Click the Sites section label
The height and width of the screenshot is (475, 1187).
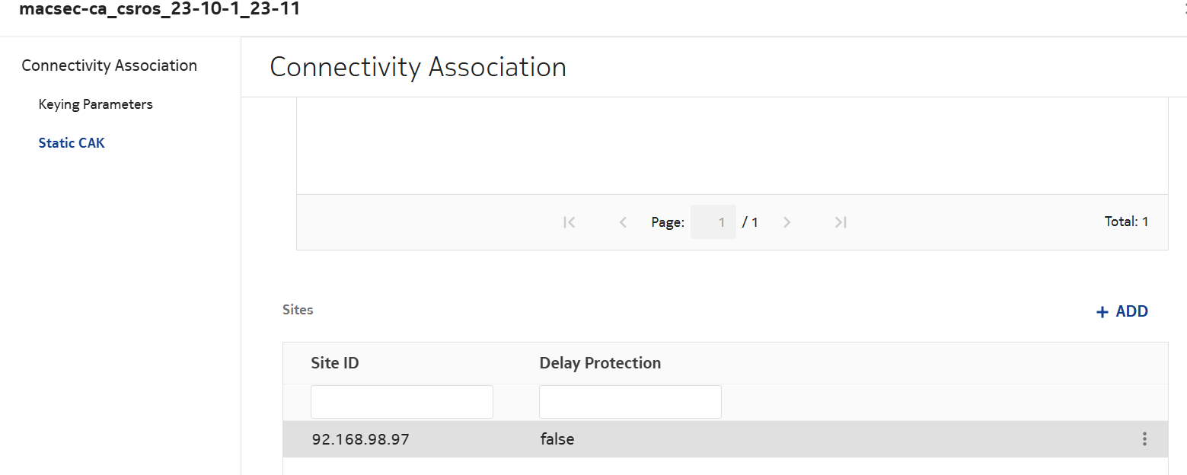(298, 310)
